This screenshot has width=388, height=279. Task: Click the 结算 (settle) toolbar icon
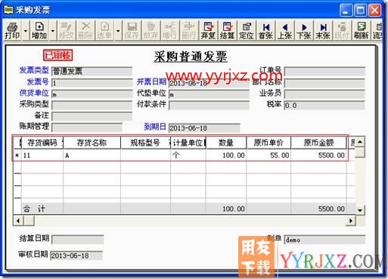point(227,30)
